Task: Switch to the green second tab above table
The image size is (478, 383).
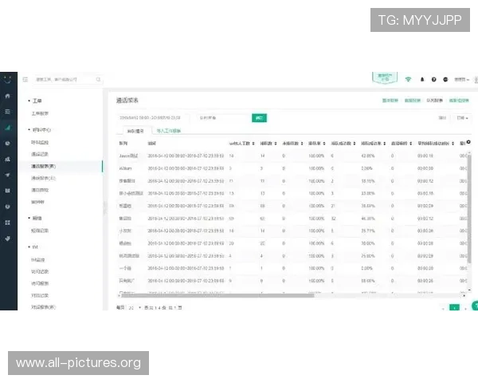Action: coord(169,131)
